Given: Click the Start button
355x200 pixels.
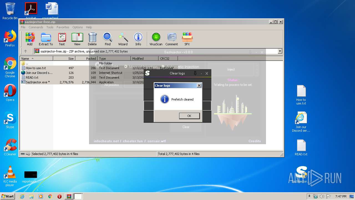Looking at the screenshot, I should click(x=8, y=196).
